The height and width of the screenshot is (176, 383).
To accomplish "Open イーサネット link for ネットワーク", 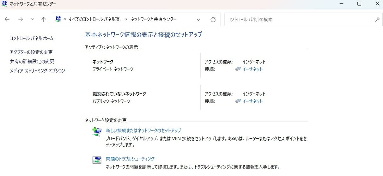I will (252, 69).
